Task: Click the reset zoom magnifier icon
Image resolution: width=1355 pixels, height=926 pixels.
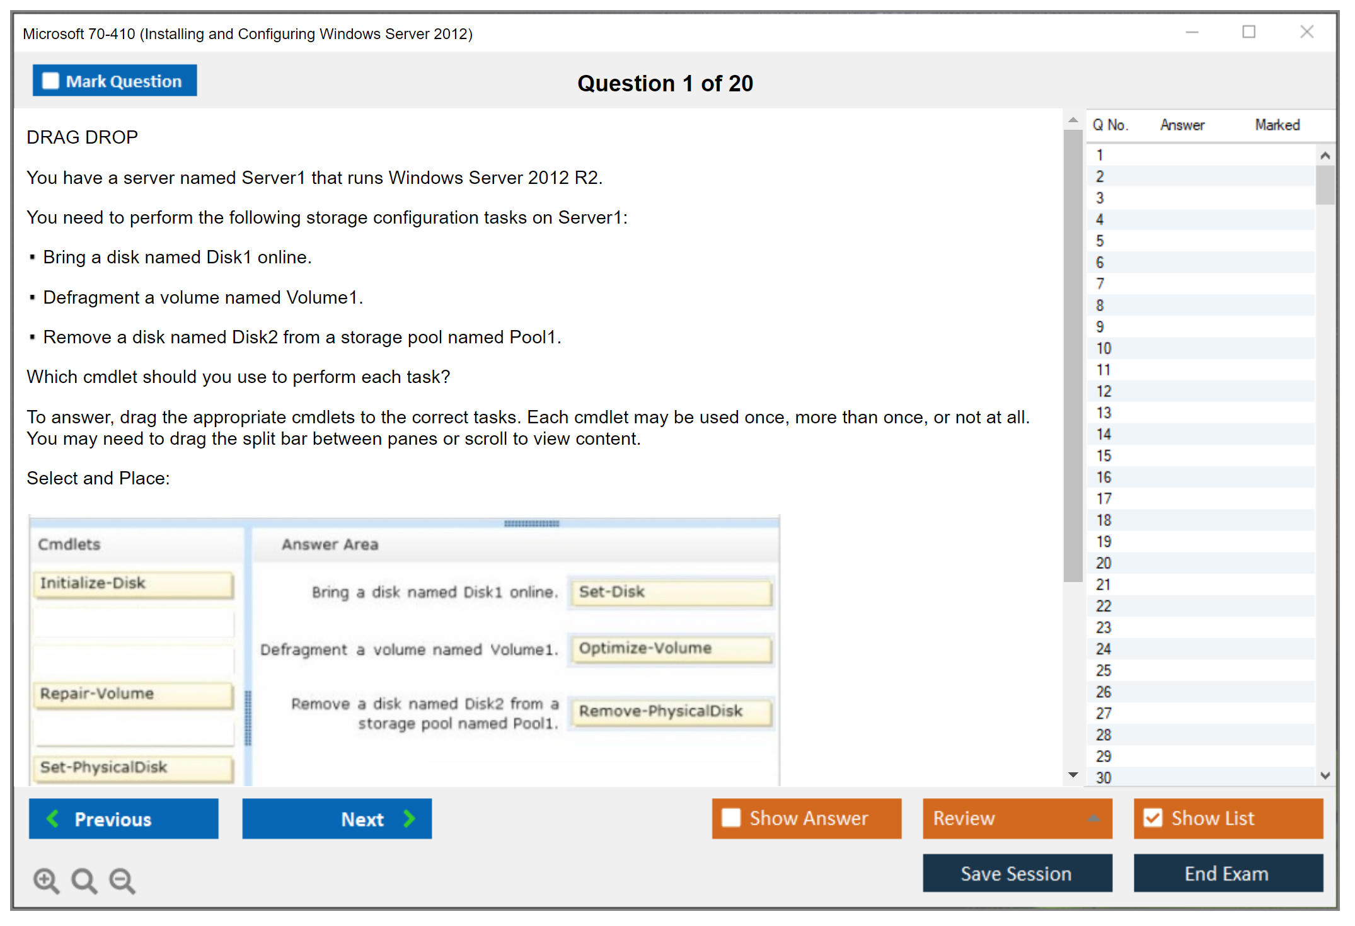Action: 84,880
